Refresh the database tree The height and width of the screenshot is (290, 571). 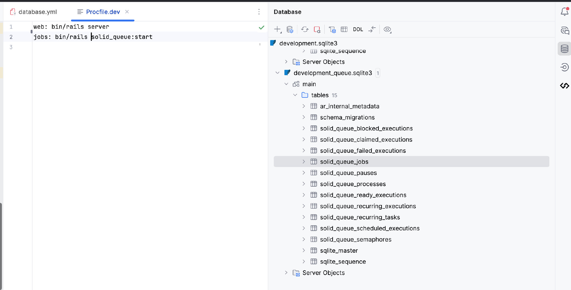pyautogui.click(x=305, y=29)
